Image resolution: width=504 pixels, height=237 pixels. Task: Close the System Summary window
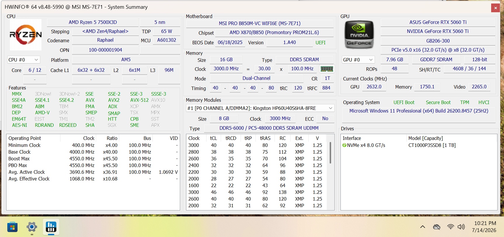(496, 8)
